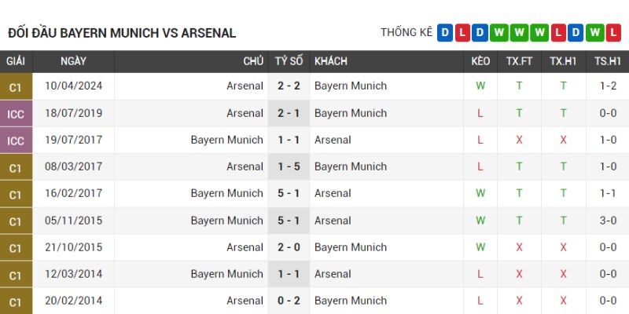Screen dimensions: 629x314
Task: Click the last red L badge in the statistics row
Action: pos(615,32)
